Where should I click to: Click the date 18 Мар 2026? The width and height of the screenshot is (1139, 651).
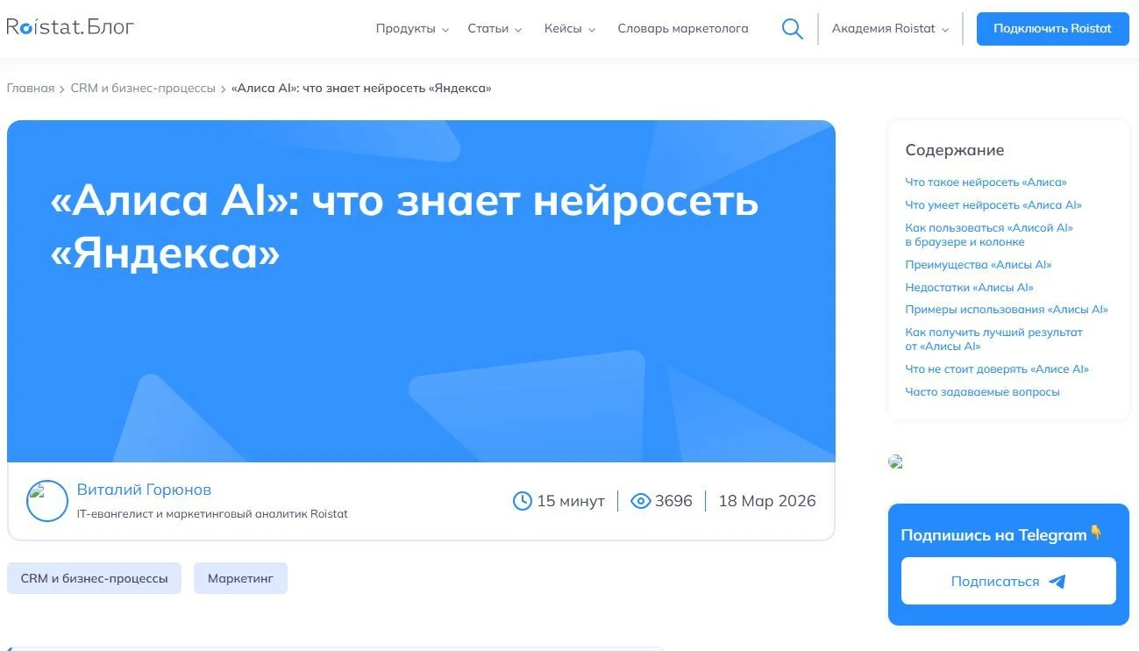(767, 501)
